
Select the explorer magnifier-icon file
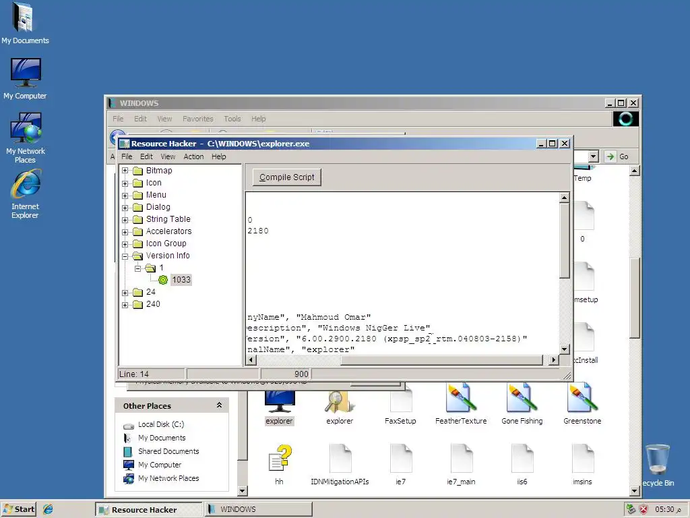[x=340, y=407]
